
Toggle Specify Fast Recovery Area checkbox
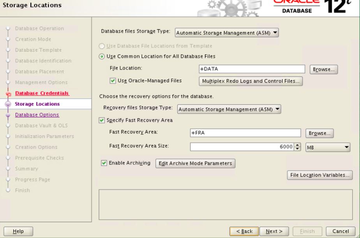[x=102, y=120]
